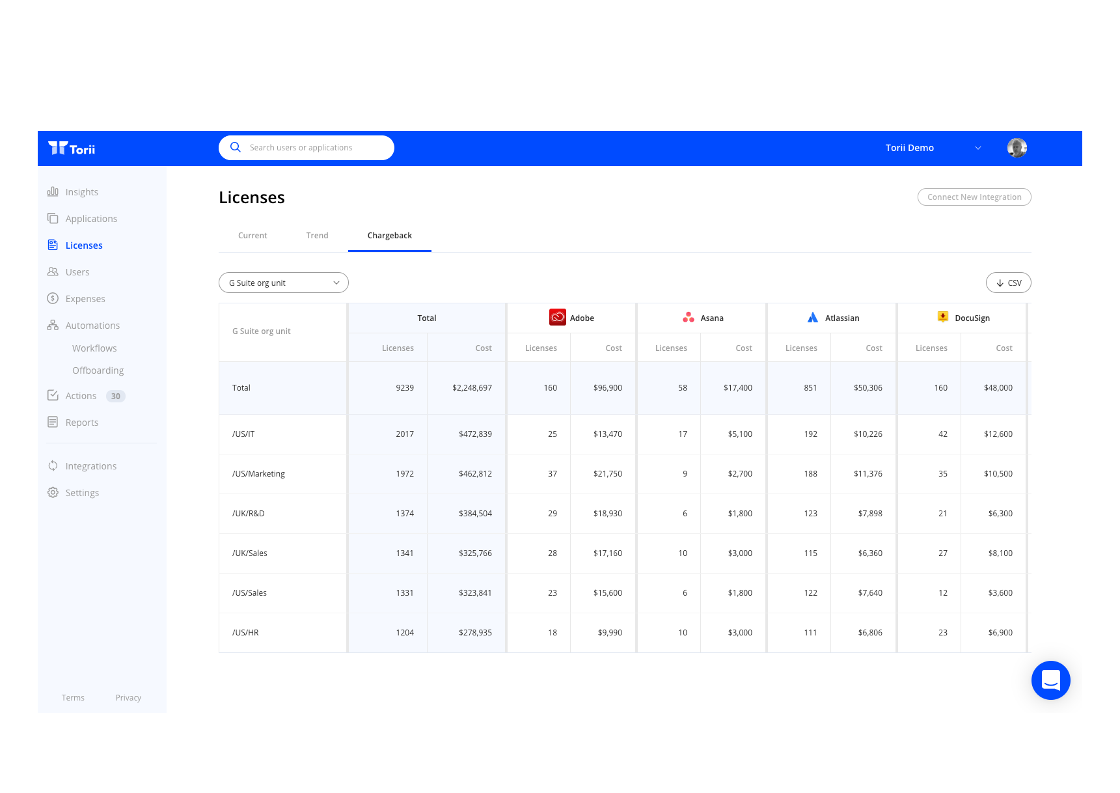This screenshot has height=793, width=1120.
Task: Click the Licenses page heading
Action: (252, 197)
